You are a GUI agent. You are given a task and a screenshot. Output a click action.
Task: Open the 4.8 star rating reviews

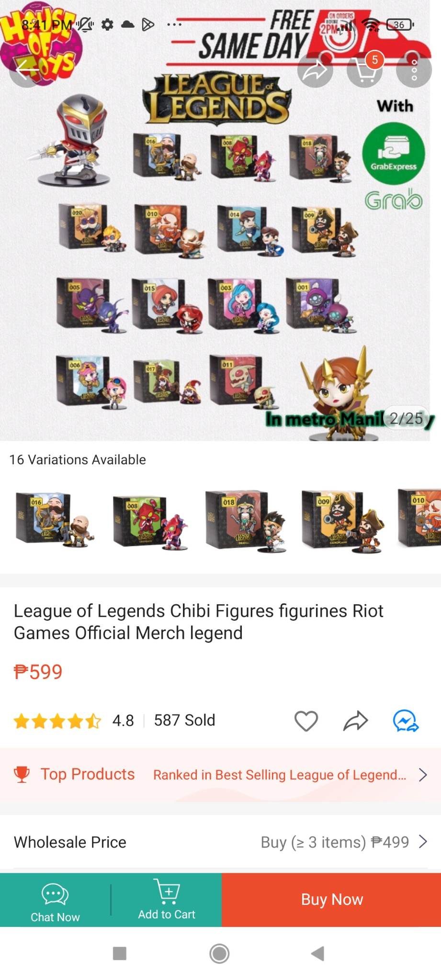coord(74,721)
